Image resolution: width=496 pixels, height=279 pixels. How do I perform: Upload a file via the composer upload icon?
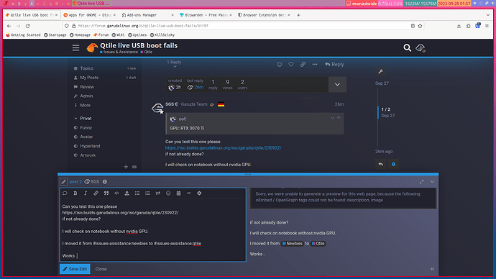127,193
